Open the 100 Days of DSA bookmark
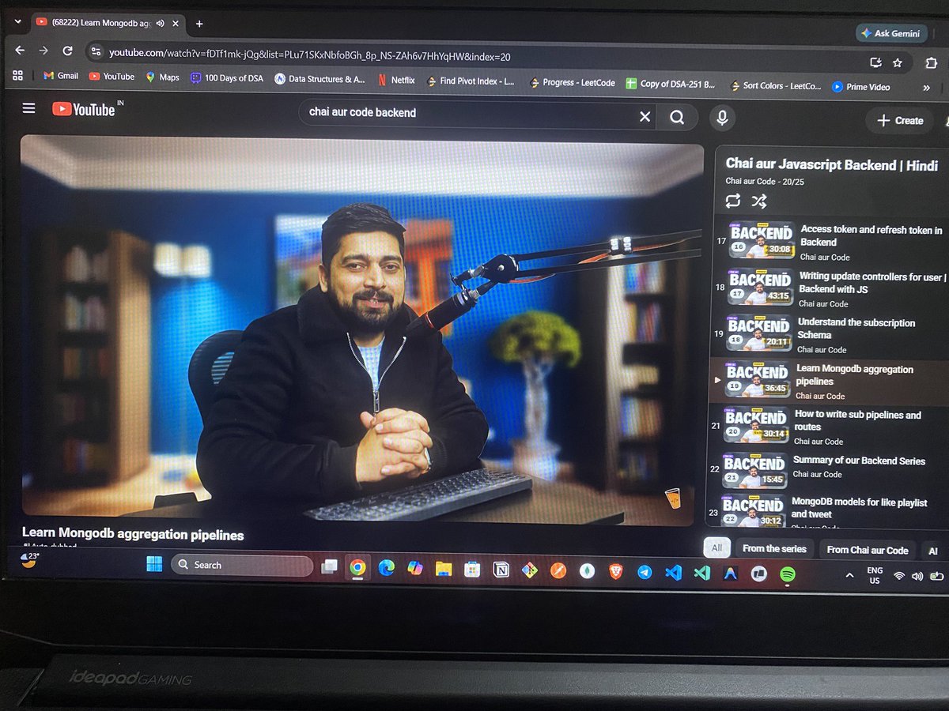The height and width of the screenshot is (711, 949). 225,78
